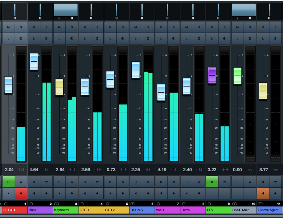The height and width of the screenshot is (218, 283).
Task: Record-arm the GTR 1 track
Action: (97, 193)
